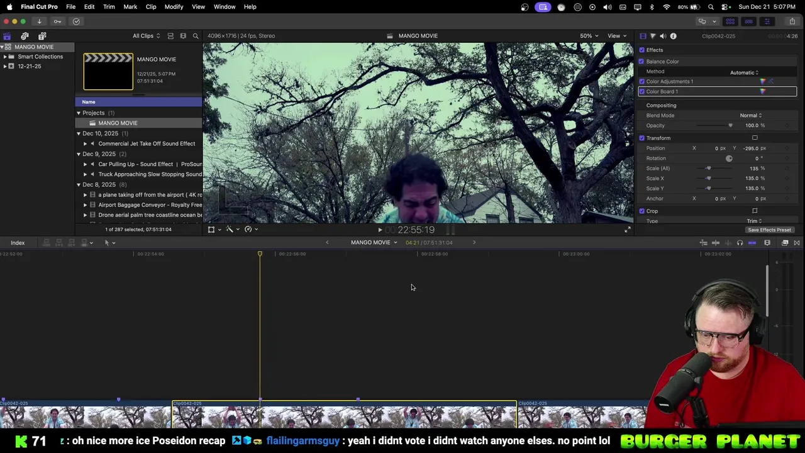Viewport: 805px width, 453px height.
Task: Open the 50% viewer zoom dropdown
Action: (x=589, y=36)
